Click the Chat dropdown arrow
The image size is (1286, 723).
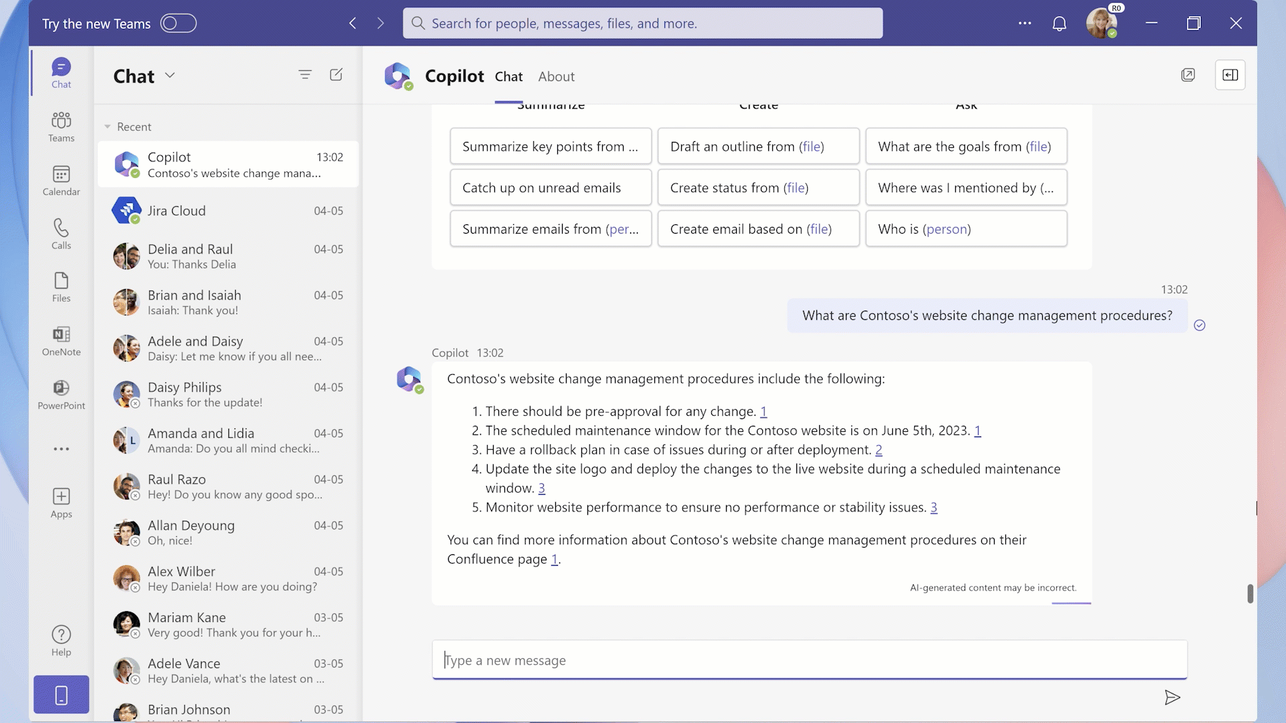click(x=169, y=75)
